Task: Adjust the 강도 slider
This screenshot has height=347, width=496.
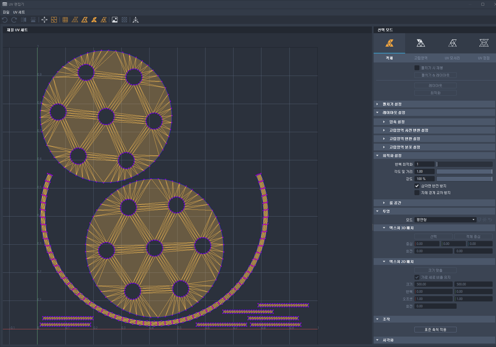Action: (x=464, y=179)
